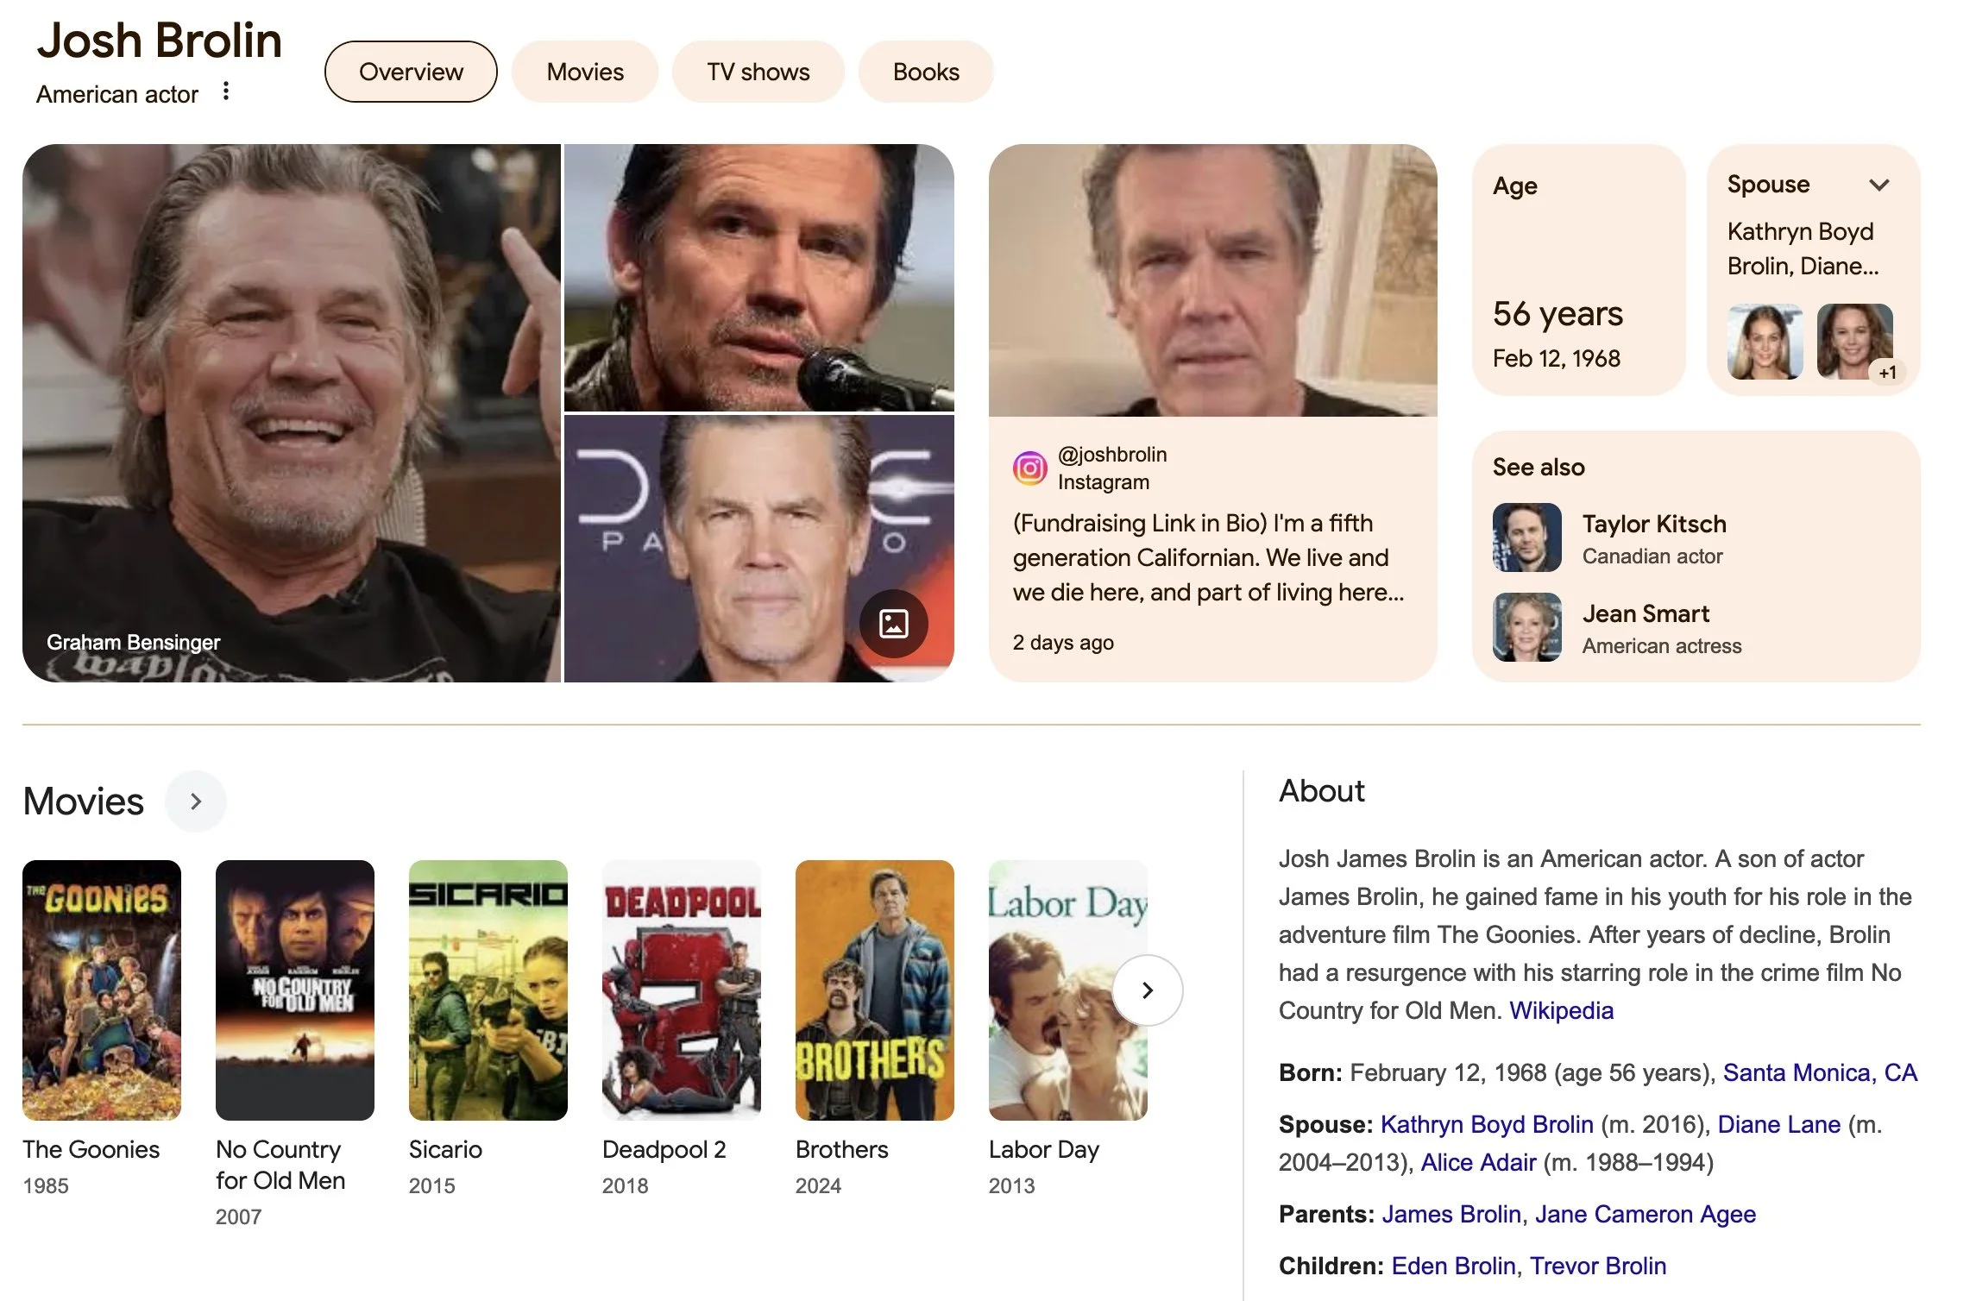The image size is (1976, 1301).
Task: Open the Wikipedia link in About
Action: tap(1560, 1010)
